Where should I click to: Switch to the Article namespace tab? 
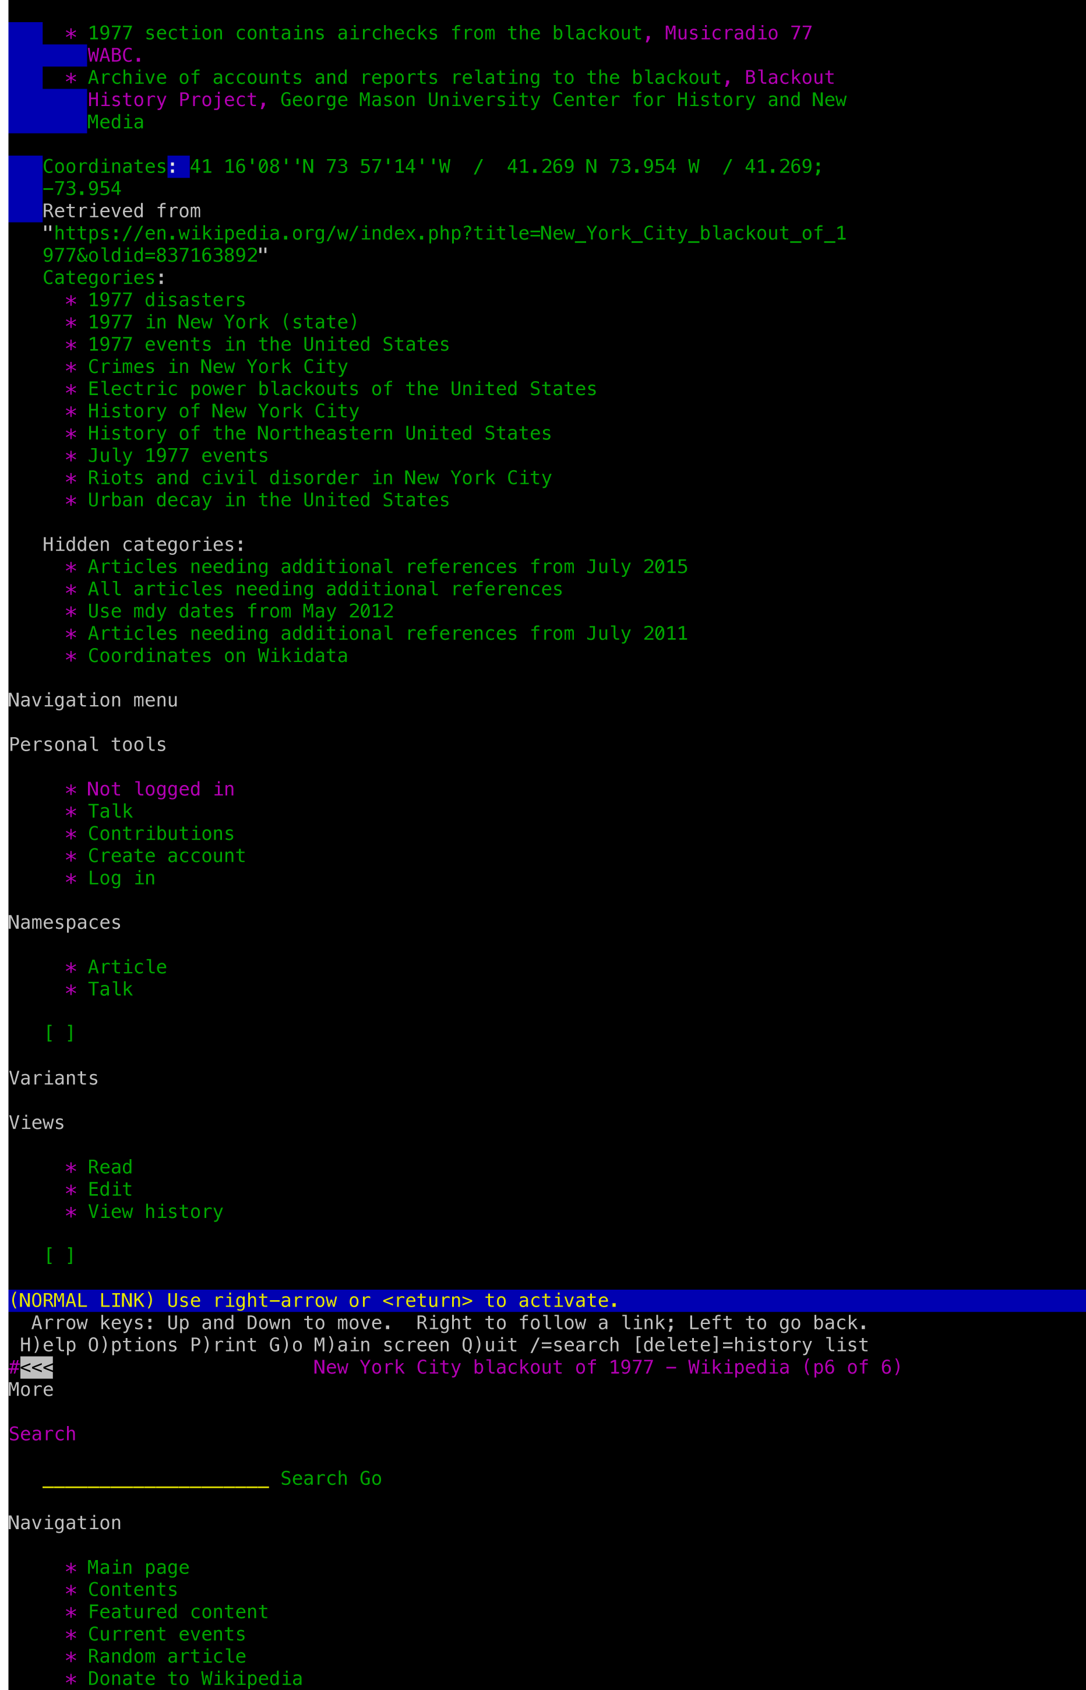coord(127,967)
